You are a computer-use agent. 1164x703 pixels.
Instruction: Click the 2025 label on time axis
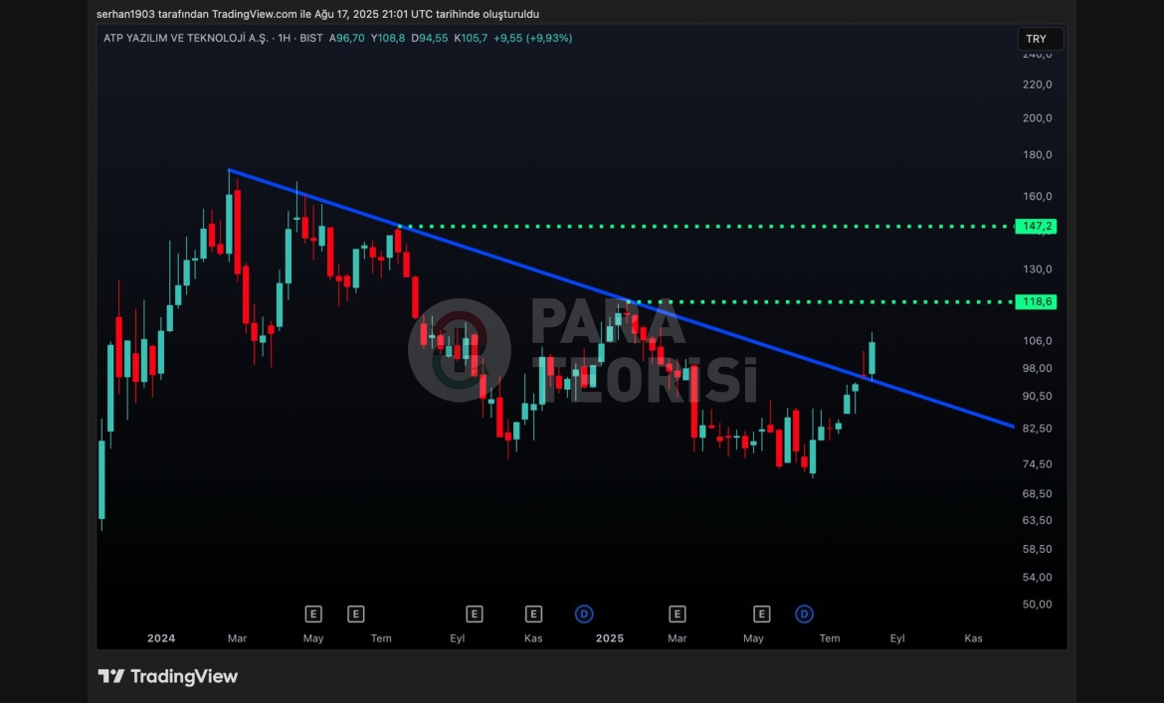click(610, 638)
